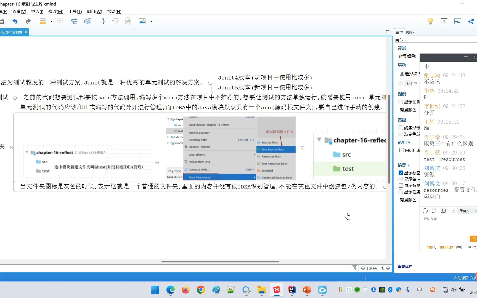Open the 窗口(W) menu
This screenshot has width=477, height=298.
point(94,12)
